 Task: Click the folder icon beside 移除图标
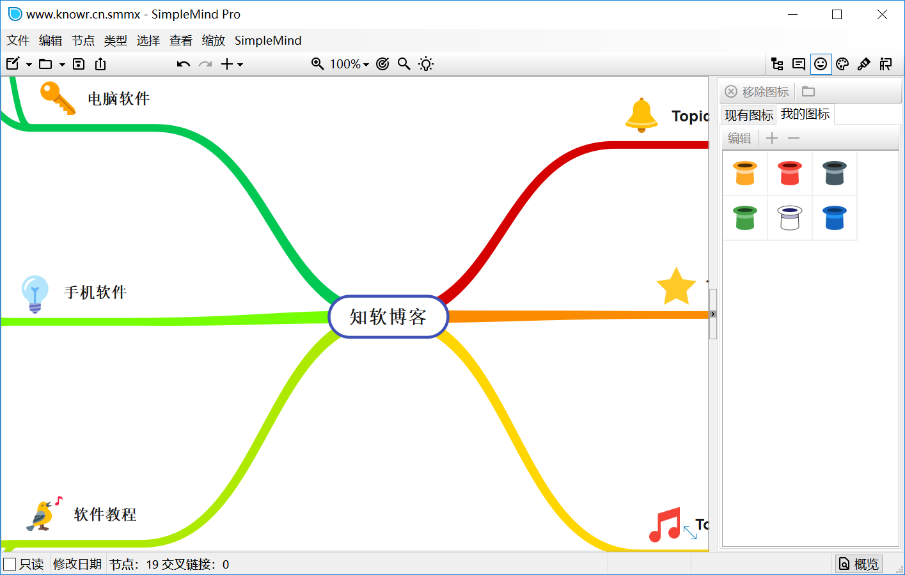(x=808, y=91)
